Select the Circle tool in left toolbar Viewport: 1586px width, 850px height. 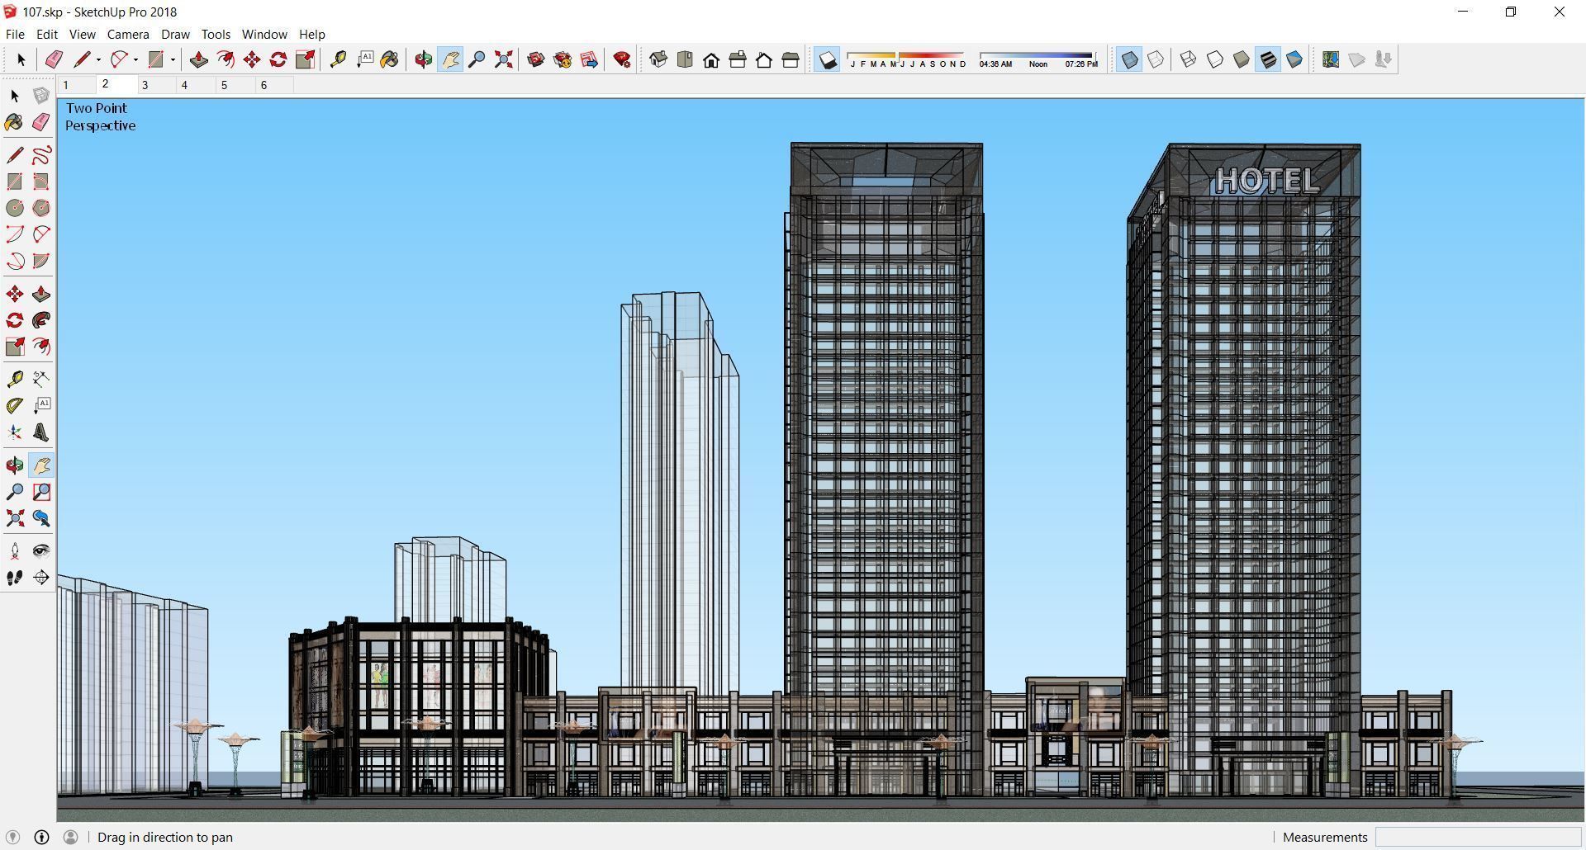15,208
